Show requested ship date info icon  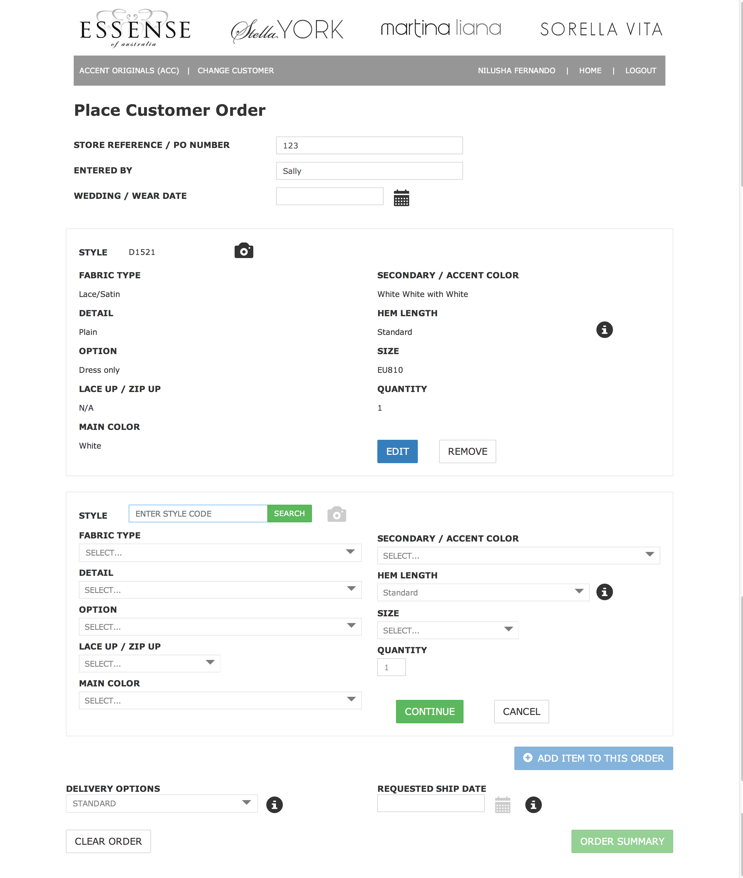coord(533,805)
